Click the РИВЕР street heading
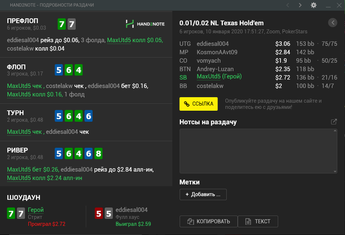This screenshot has width=345, height=235. click(17, 150)
